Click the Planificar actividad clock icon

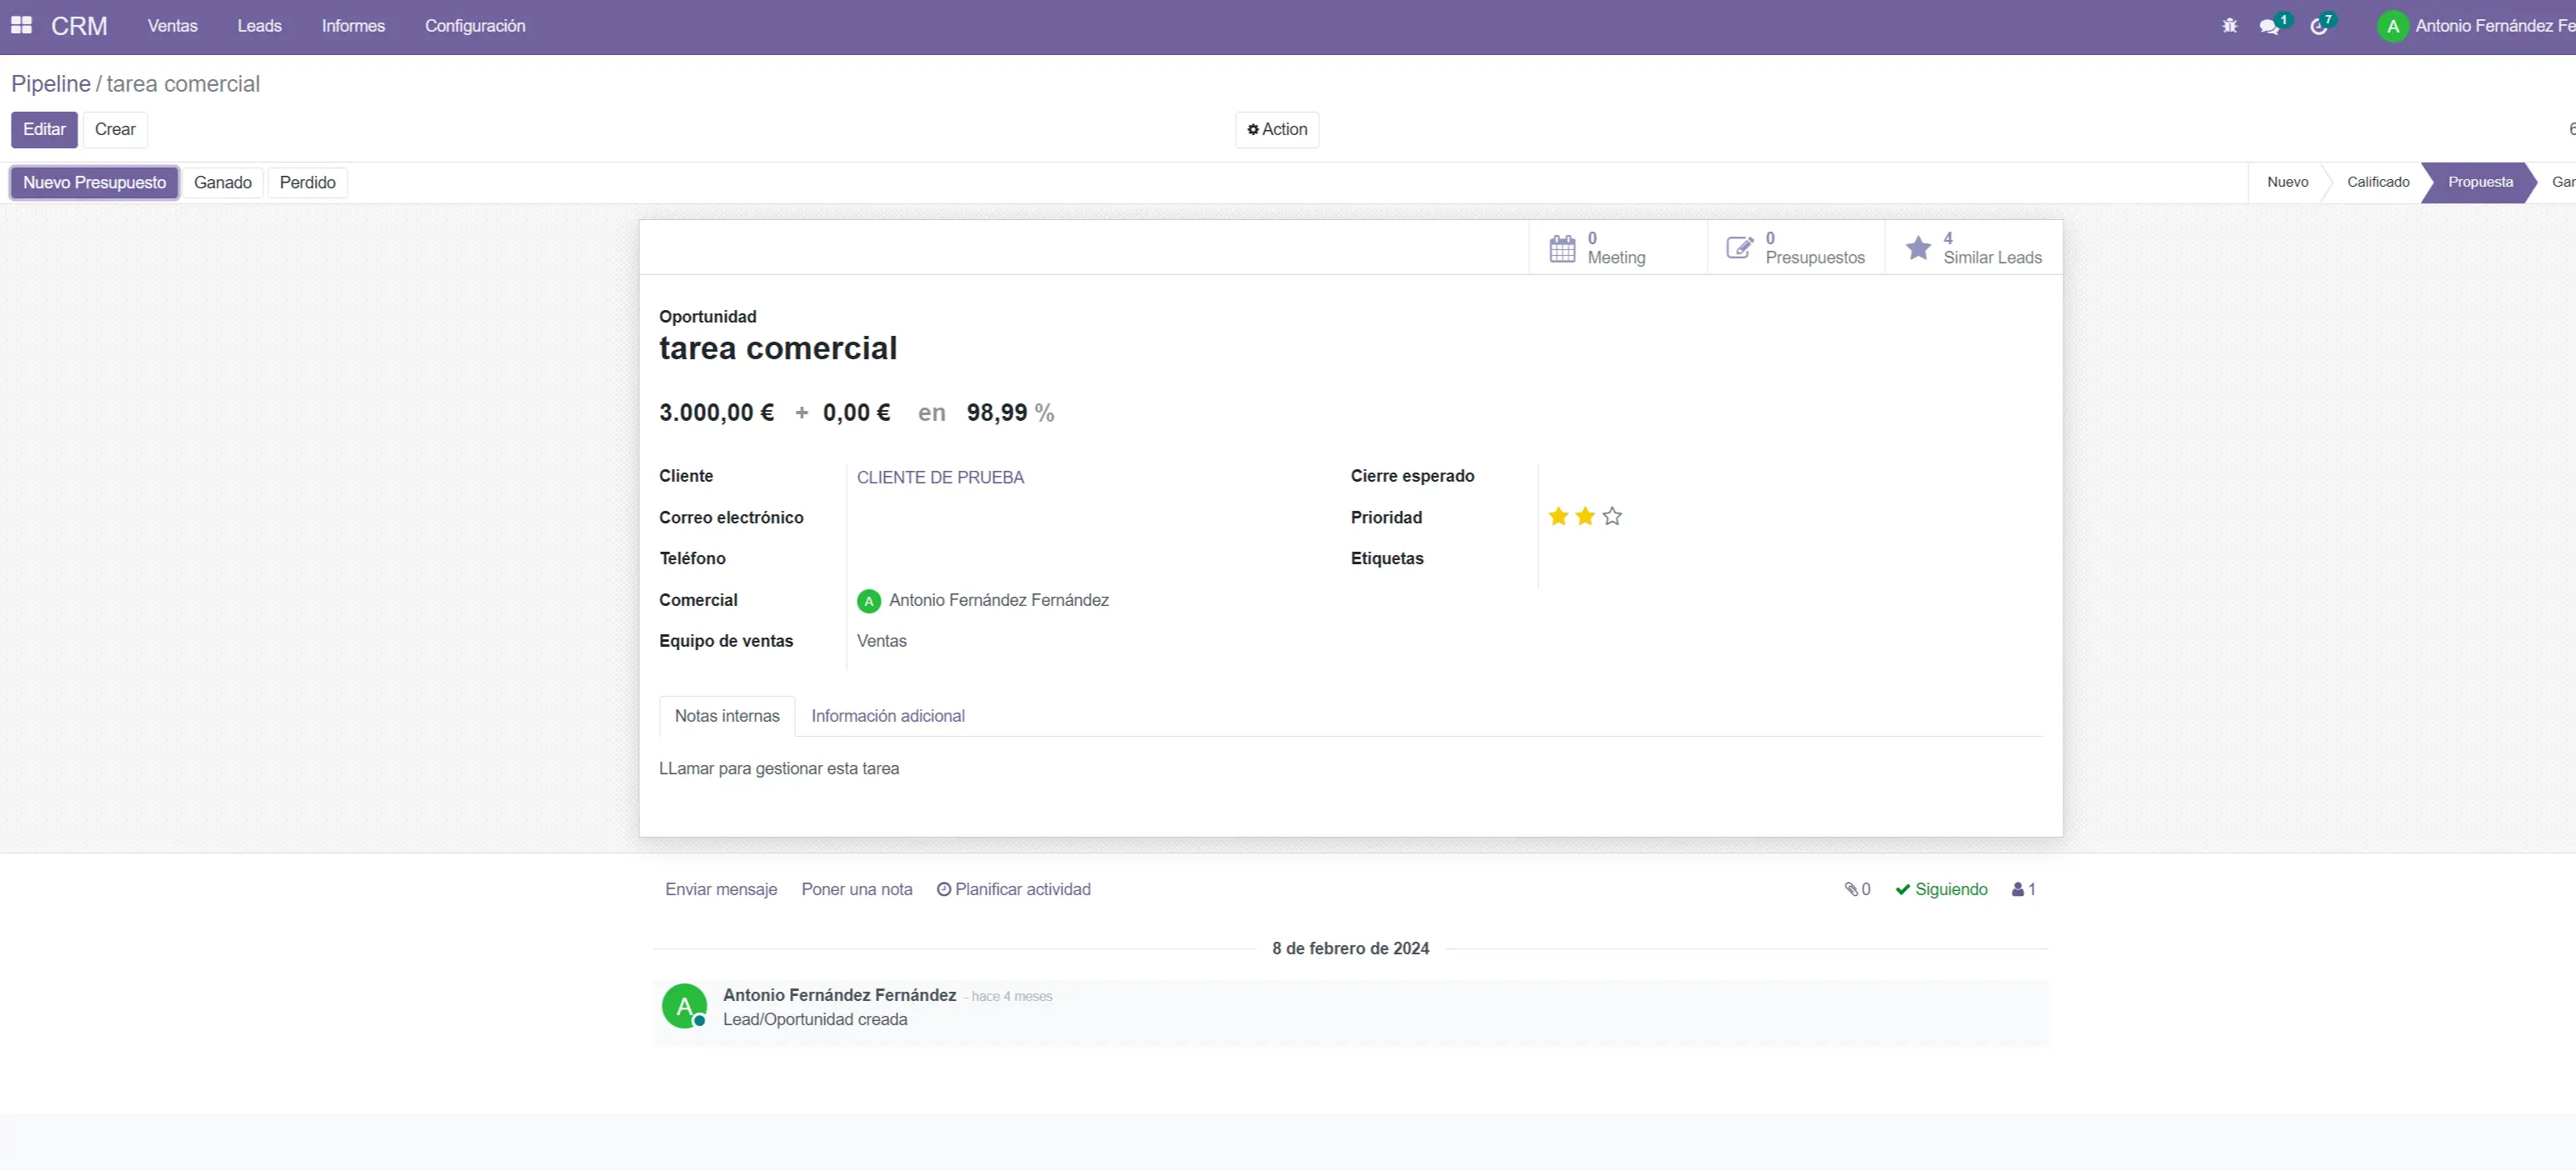click(942, 888)
